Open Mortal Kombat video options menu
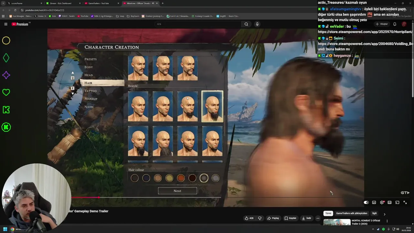 (387, 221)
